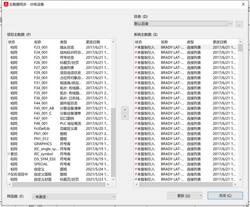
Task: Select the F36_001 row
Action: [x=59, y=98]
